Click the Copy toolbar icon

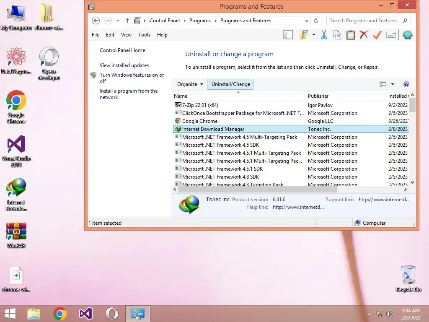337,35
